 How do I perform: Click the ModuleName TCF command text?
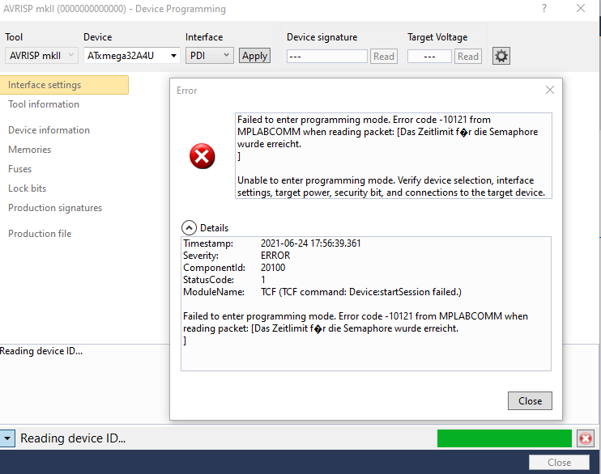click(361, 292)
